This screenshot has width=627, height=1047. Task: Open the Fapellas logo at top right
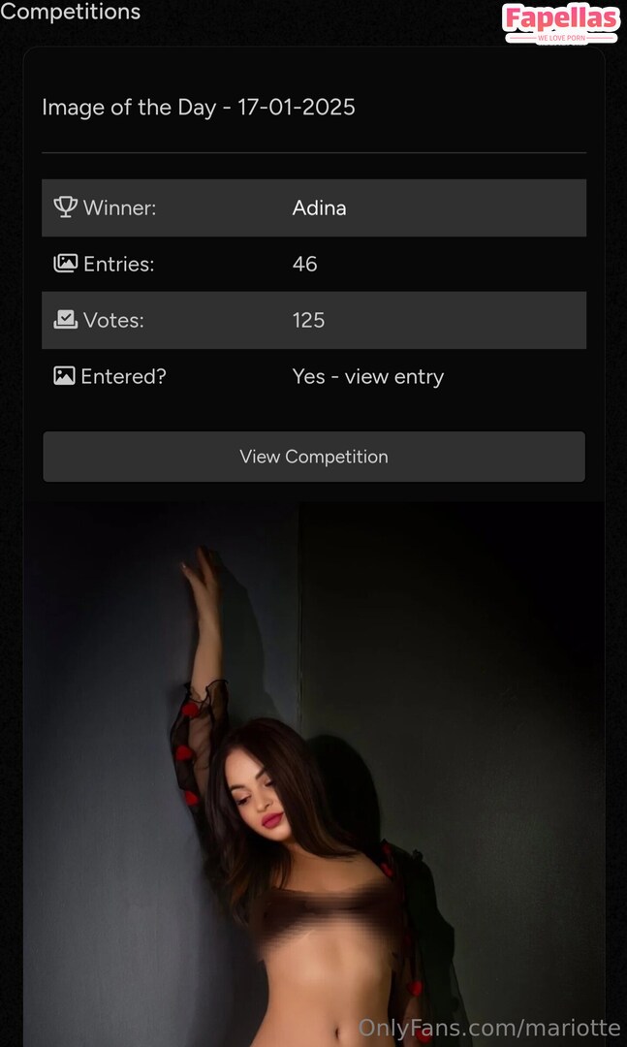pyautogui.click(x=561, y=22)
